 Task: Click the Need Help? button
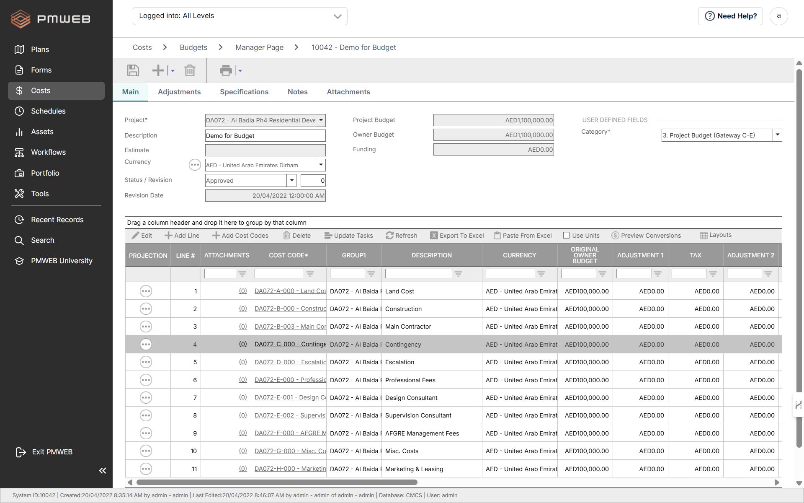(730, 16)
